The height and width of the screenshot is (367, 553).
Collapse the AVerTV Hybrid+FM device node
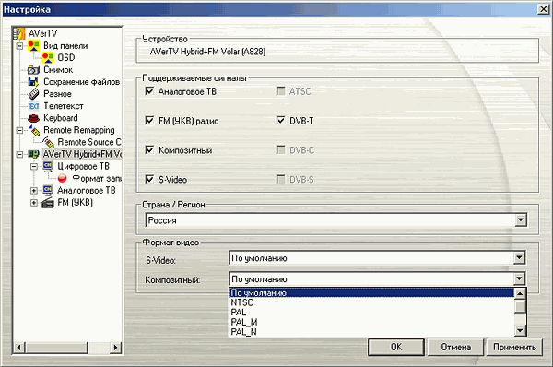(19, 154)
